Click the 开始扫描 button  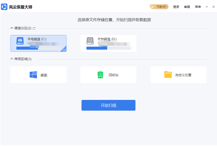(x=108, y=105)
